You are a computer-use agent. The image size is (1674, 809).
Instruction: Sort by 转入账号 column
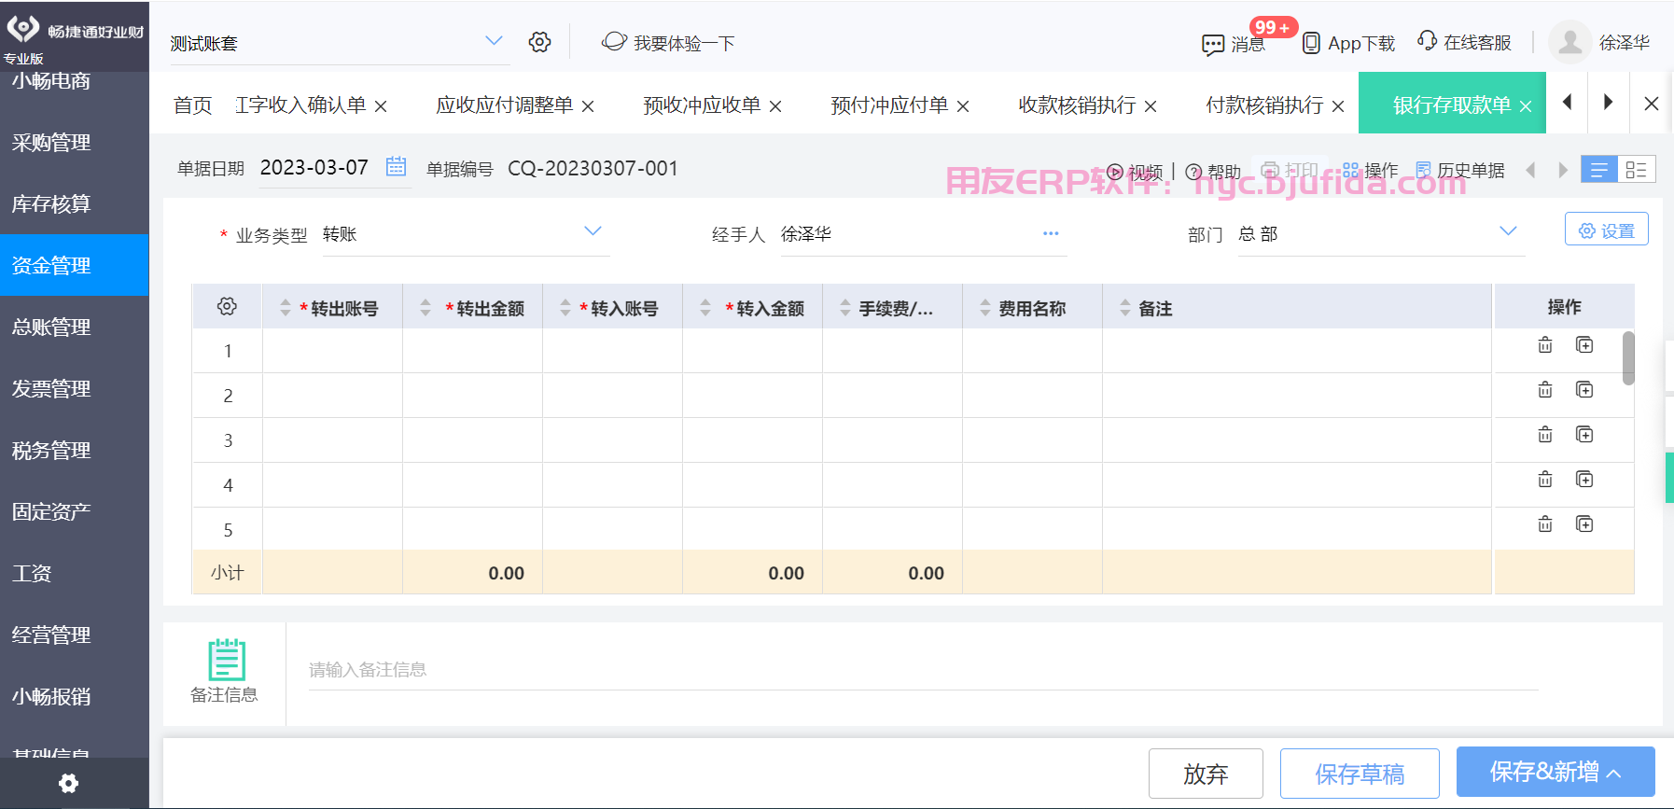pos(565,307)
